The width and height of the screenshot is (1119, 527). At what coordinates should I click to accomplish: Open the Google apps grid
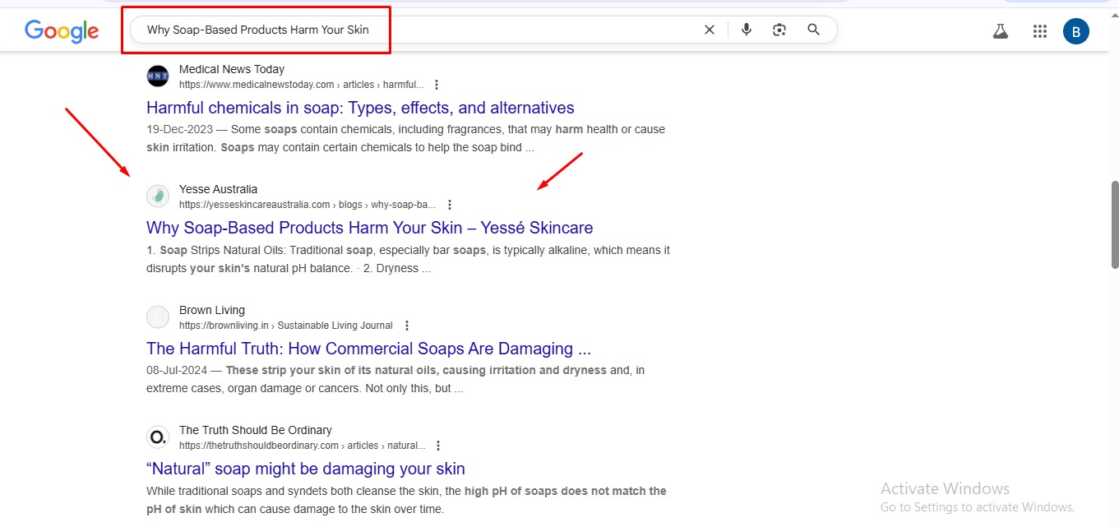1039,31
